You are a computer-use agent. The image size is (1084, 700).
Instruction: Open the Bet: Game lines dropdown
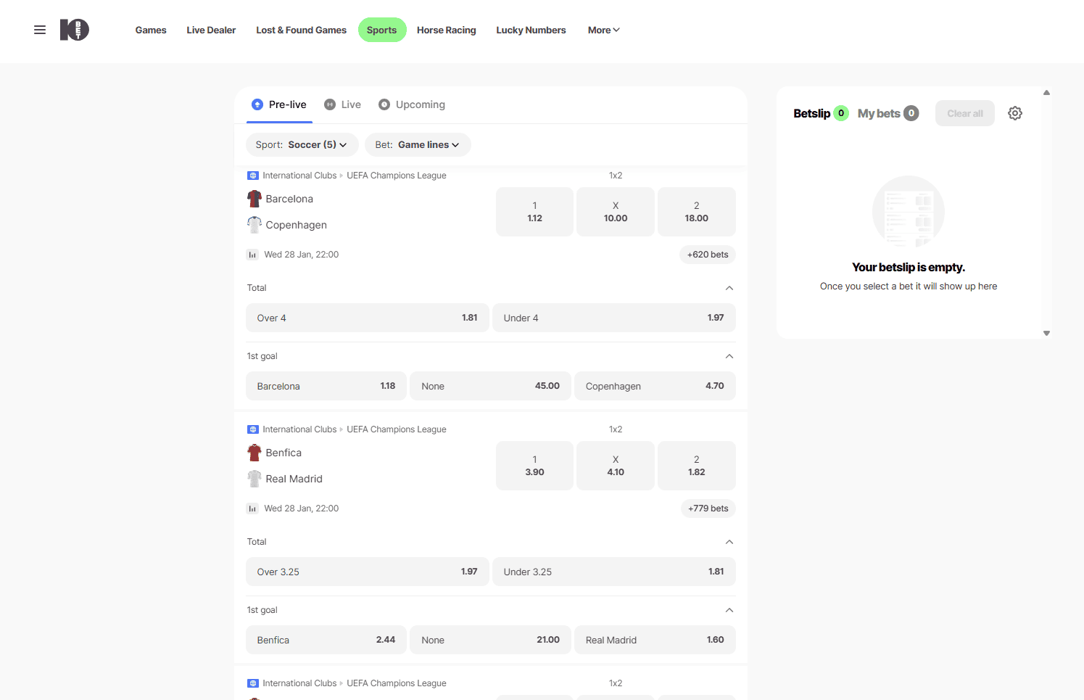418,145
